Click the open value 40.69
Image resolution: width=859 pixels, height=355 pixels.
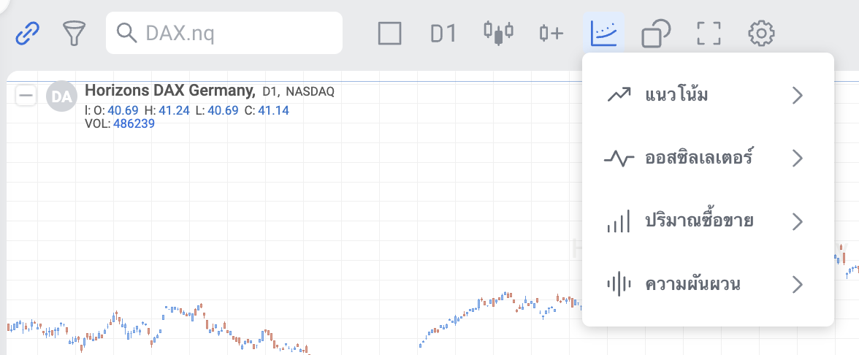123,111
